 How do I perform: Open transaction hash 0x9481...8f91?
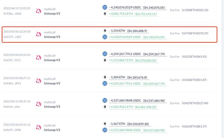[x=12, y=84]
